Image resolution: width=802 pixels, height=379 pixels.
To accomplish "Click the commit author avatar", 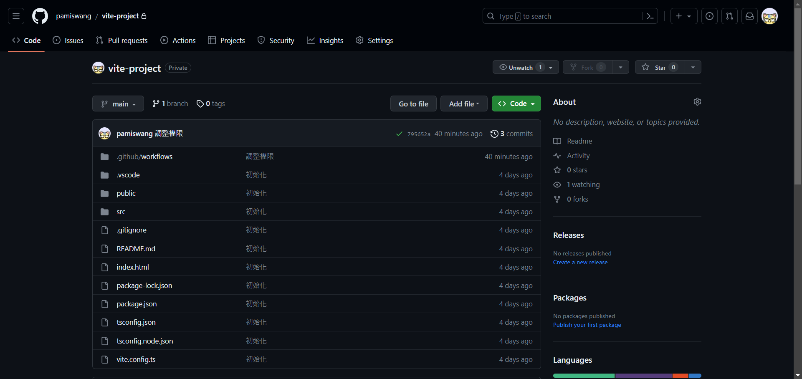I will point(104,134).
